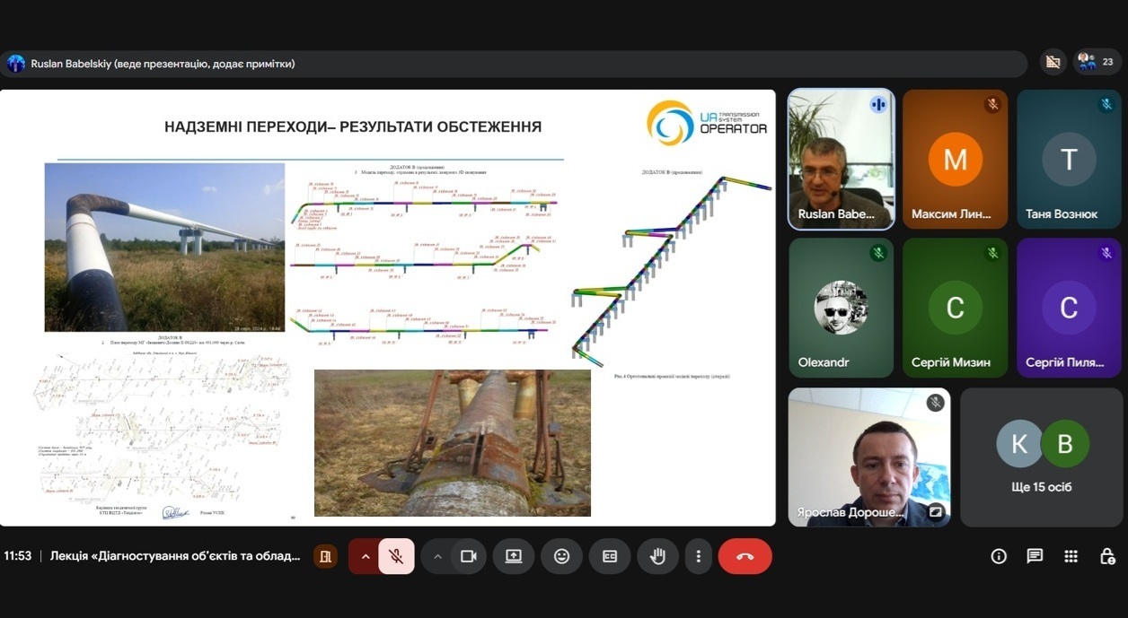Leave the call with the red button

point(745,556)
